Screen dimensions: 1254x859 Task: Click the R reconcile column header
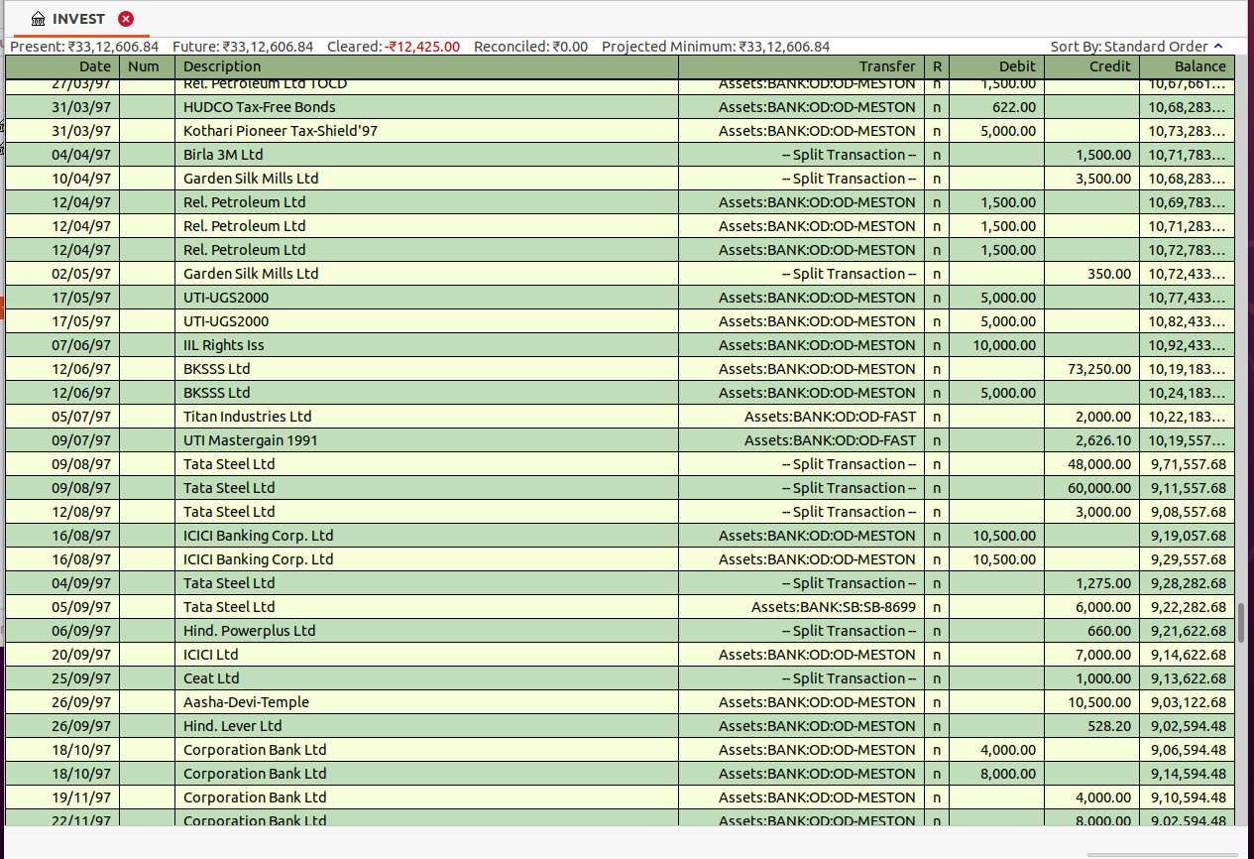[x=937, y=66]
